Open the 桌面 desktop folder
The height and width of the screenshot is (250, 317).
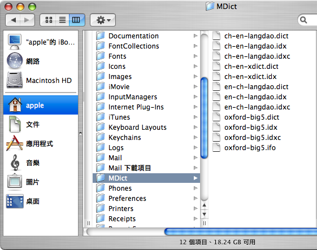[x=41, y=201]
